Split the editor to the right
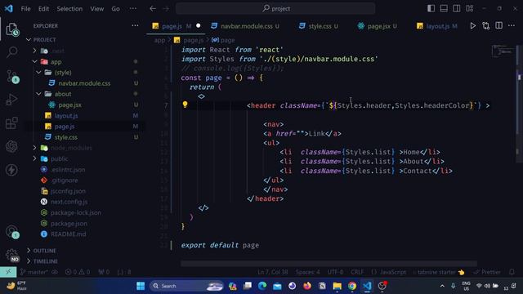Screen dimensions: 523x294 (498, 25)
